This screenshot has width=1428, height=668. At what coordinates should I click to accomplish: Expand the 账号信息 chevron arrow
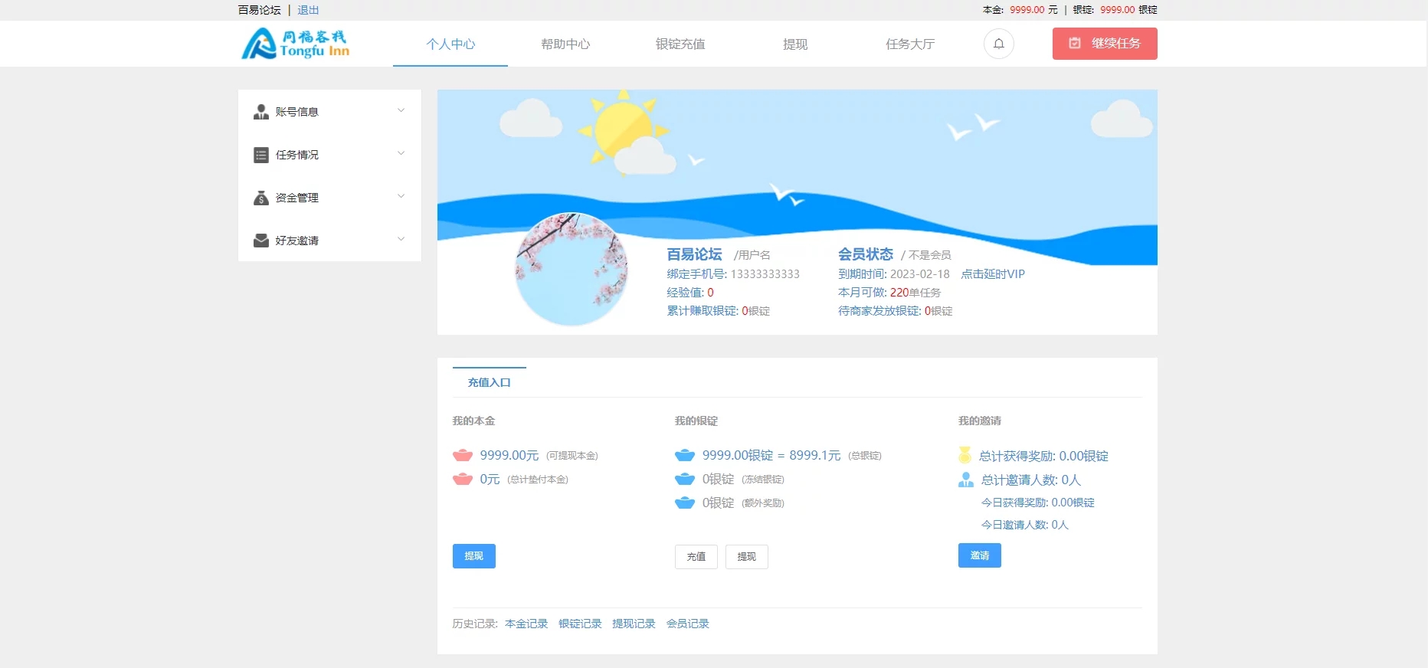(401, 111)
